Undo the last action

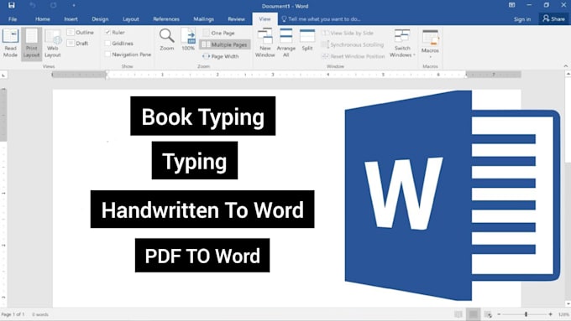pyautogui.click(x=33, y=6)
